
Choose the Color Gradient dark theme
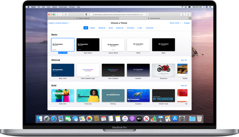click(113, 70)
